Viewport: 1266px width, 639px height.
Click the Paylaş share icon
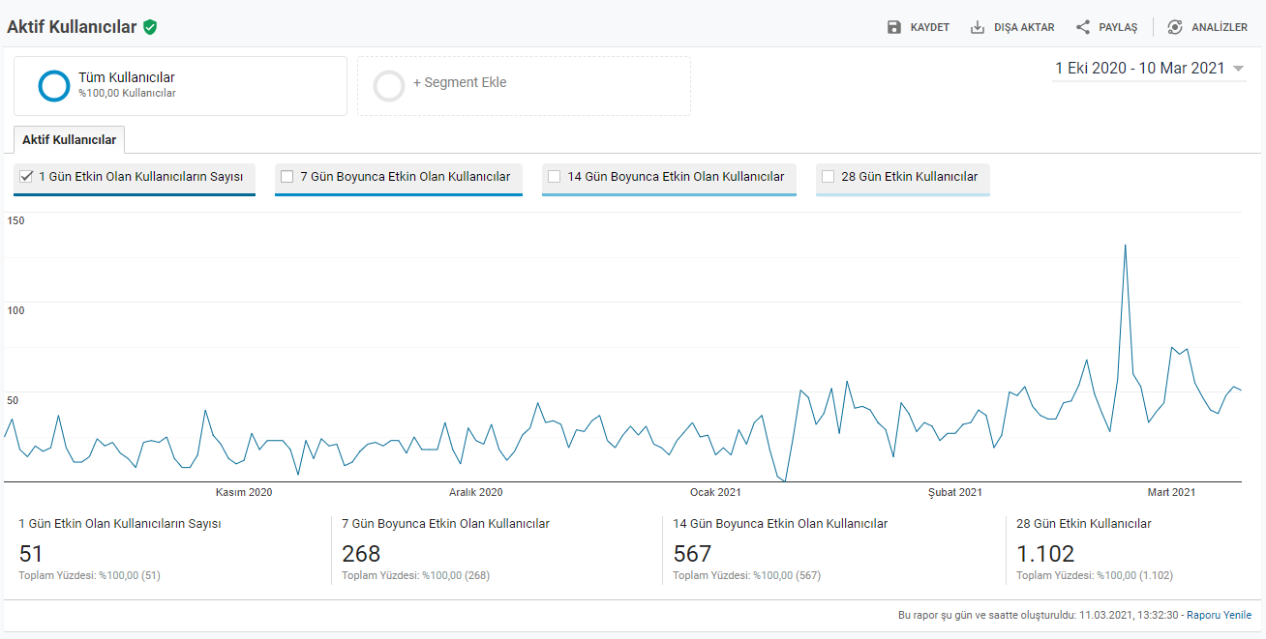coord(1083,27)
